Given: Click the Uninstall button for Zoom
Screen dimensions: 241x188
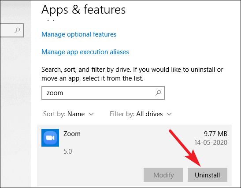Looking at the screenshot, I should (208, 175).
